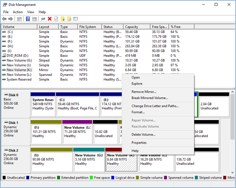Click Change Drive Letter and Paths
Viewport: 236px width, 188px height.
click(155, 106)
